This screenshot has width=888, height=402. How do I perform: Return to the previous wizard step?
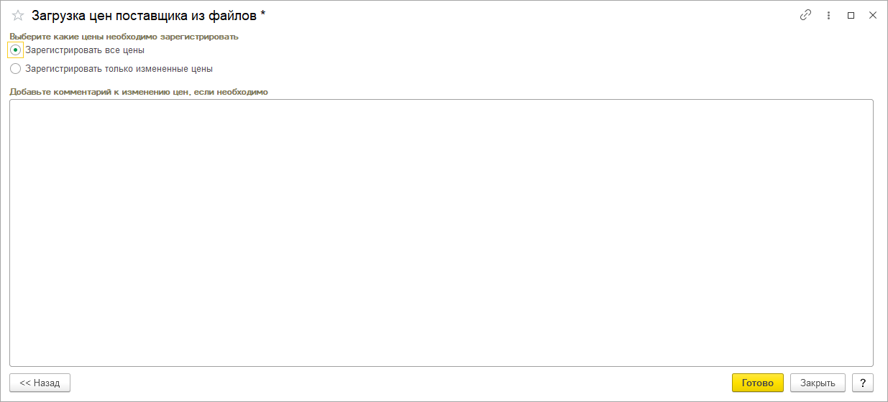coord(40,383)
